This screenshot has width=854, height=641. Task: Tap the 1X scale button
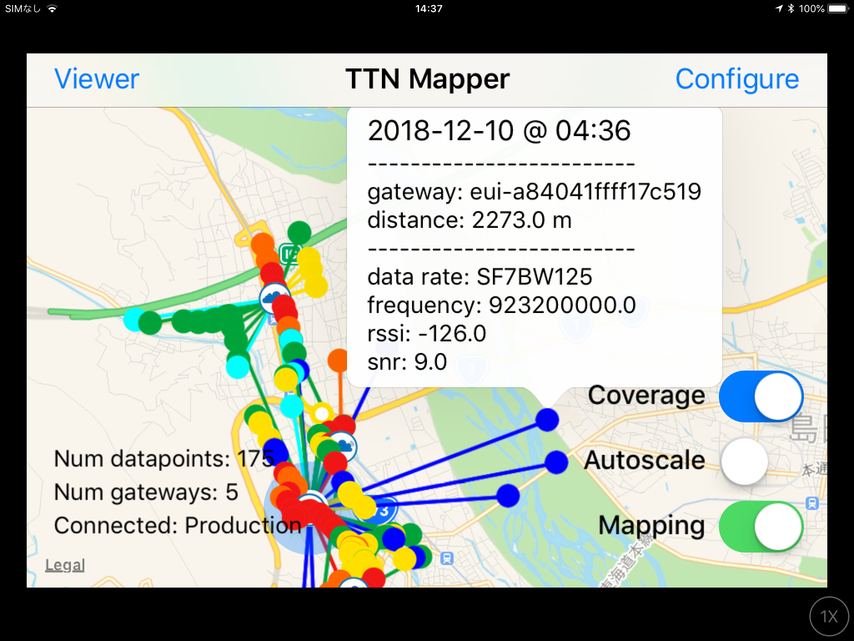pyautogui.click(x=829, y=616)
